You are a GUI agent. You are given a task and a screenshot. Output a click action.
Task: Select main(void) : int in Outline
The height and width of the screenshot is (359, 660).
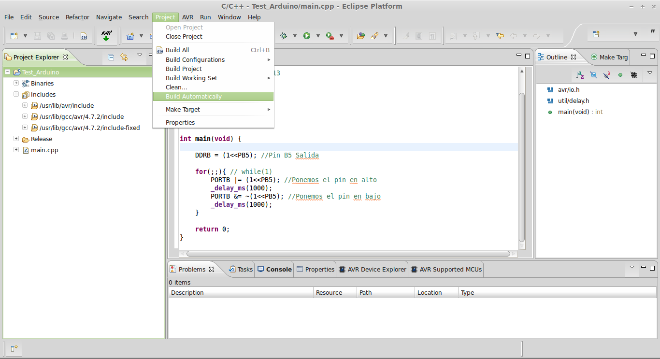pyautogui.click(x=575, y=112)
